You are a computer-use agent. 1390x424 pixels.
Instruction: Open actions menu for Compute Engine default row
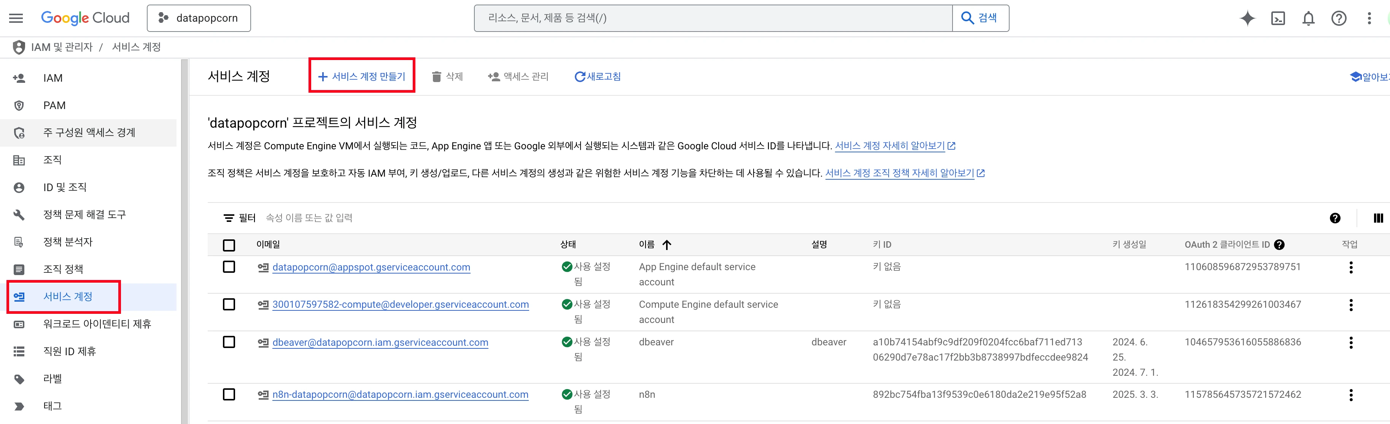1350,305
